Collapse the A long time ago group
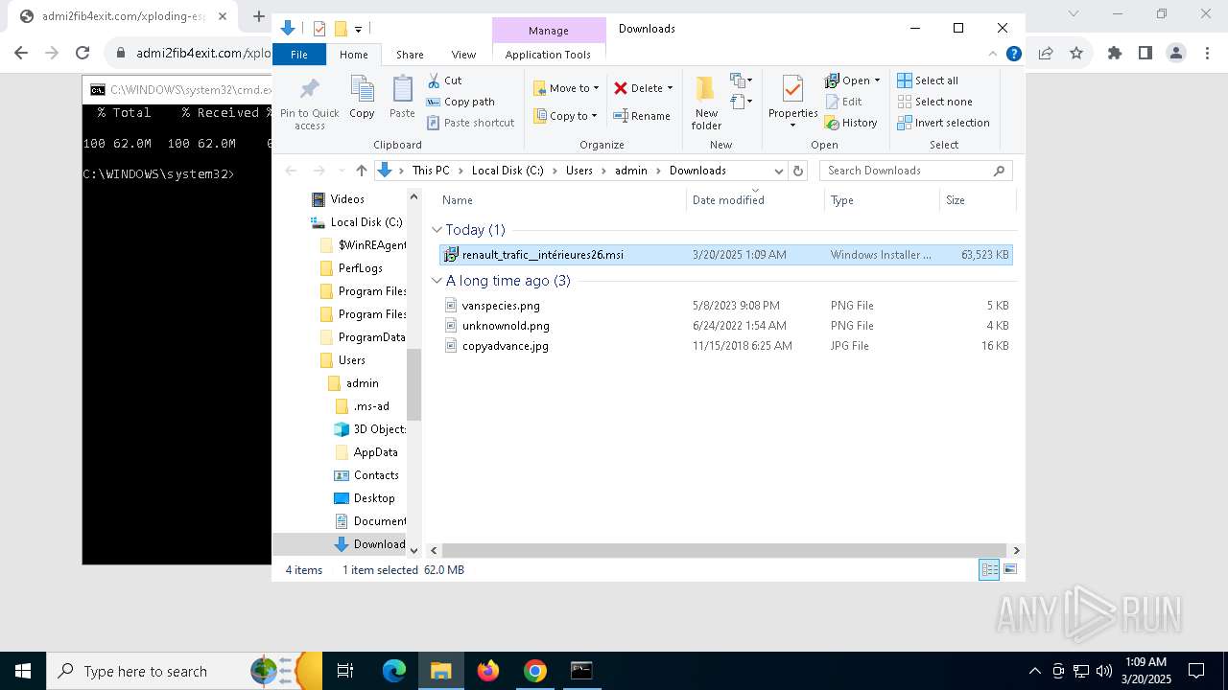The image size is (1228, 690). pos(437,281)
